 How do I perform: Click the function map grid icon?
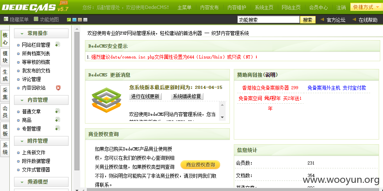pos(36,19)
